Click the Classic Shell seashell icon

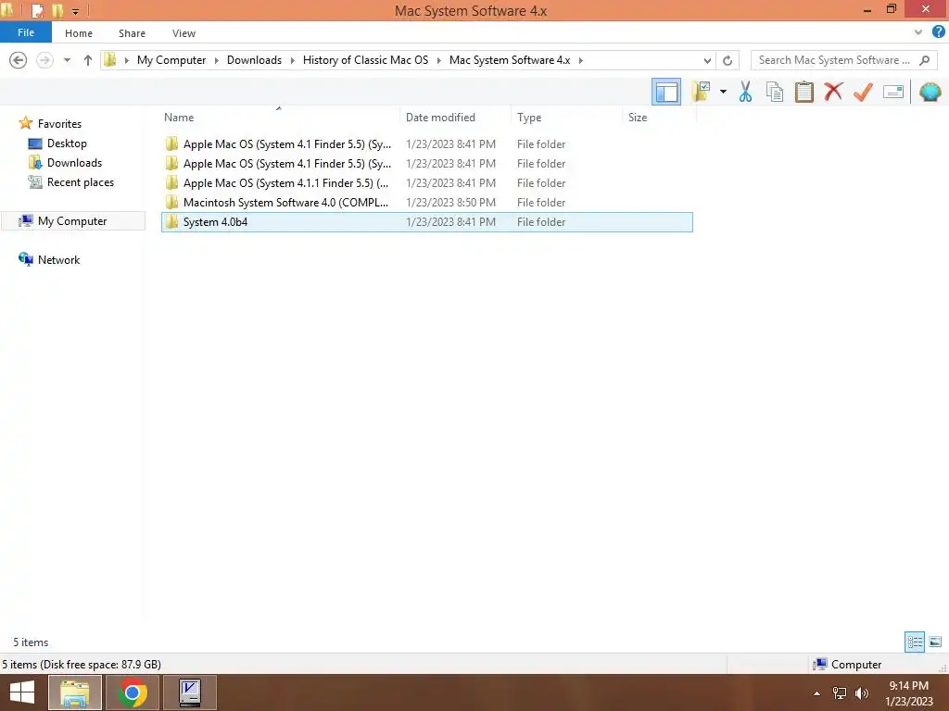(x=930, y=92)
